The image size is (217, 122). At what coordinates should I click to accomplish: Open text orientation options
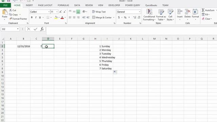click(84, 12)
